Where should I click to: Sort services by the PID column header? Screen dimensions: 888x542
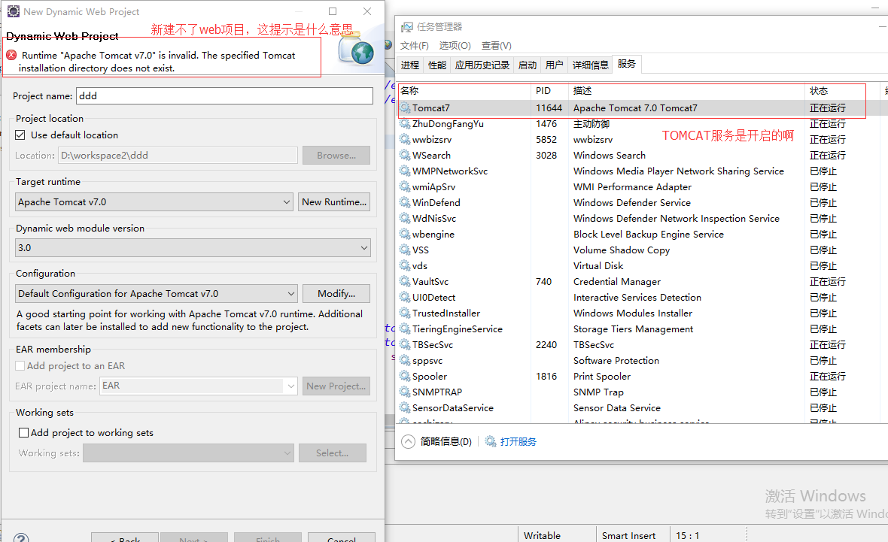pos(549,91)
